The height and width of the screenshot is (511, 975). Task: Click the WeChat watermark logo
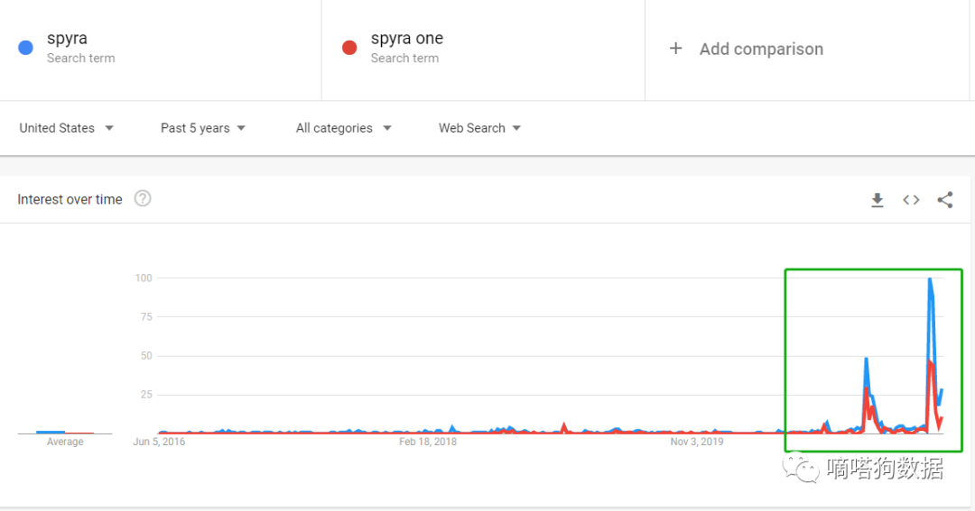[x=801, y=469]
